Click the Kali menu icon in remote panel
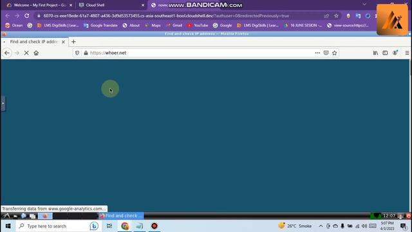412x232 pixels. (6, 216)
